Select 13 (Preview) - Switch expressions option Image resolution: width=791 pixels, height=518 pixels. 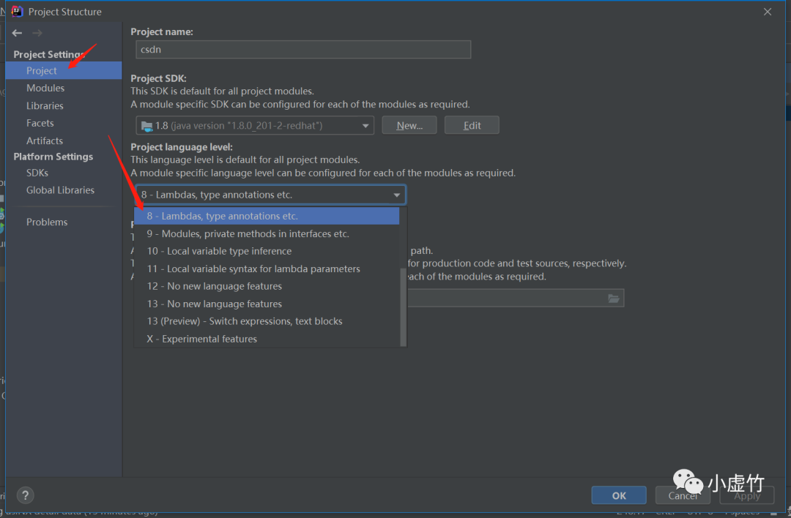point(245,321)
